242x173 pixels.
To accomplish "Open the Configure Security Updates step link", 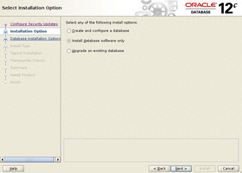I will point(34,24).
